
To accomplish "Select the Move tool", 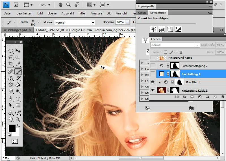I will [18, 51].
